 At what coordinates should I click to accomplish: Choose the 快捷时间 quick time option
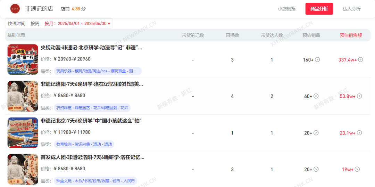coord(17,24)
